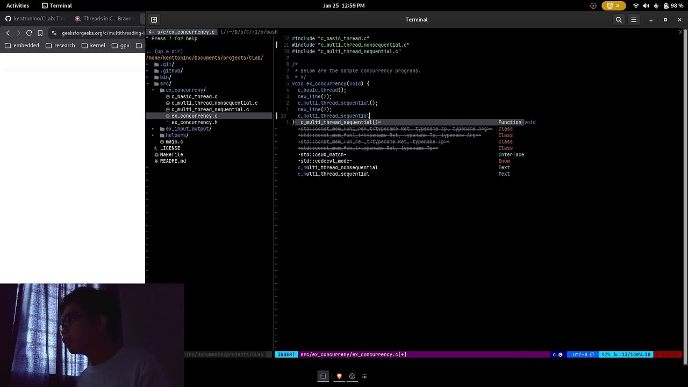Open site settings icon in Brave address bar
This screenshot has height=387, width=688.
pos(54,33)
